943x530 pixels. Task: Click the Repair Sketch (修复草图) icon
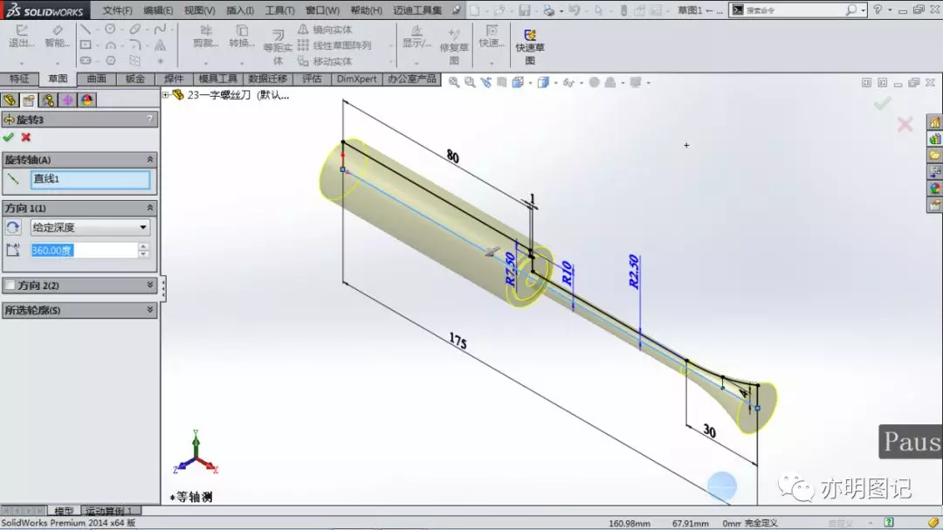[453, 35]
